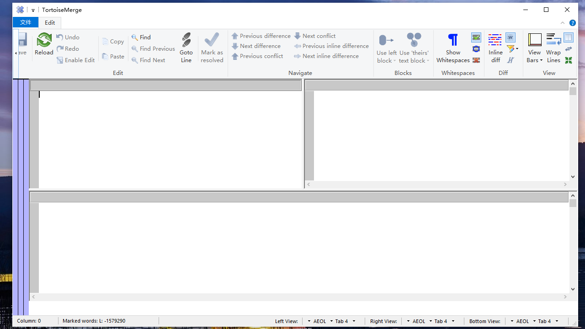
Task: Click the compare whitespaces green check icon
Action: point(476,37)
